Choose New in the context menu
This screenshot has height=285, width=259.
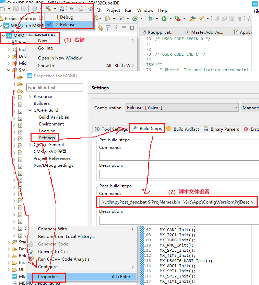pyautogui.click(x=43, y=41)
